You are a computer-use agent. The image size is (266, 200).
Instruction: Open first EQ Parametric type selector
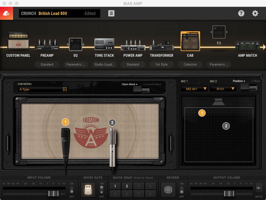click(75, 65)
